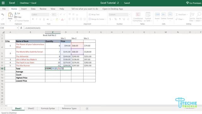
Task: Toggle Bold formatting
Action: pos(33,19)
